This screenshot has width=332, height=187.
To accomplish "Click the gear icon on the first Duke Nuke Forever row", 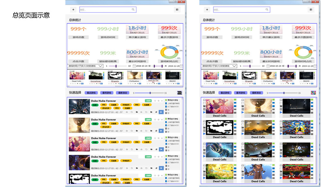I will [x=158, y=101].
